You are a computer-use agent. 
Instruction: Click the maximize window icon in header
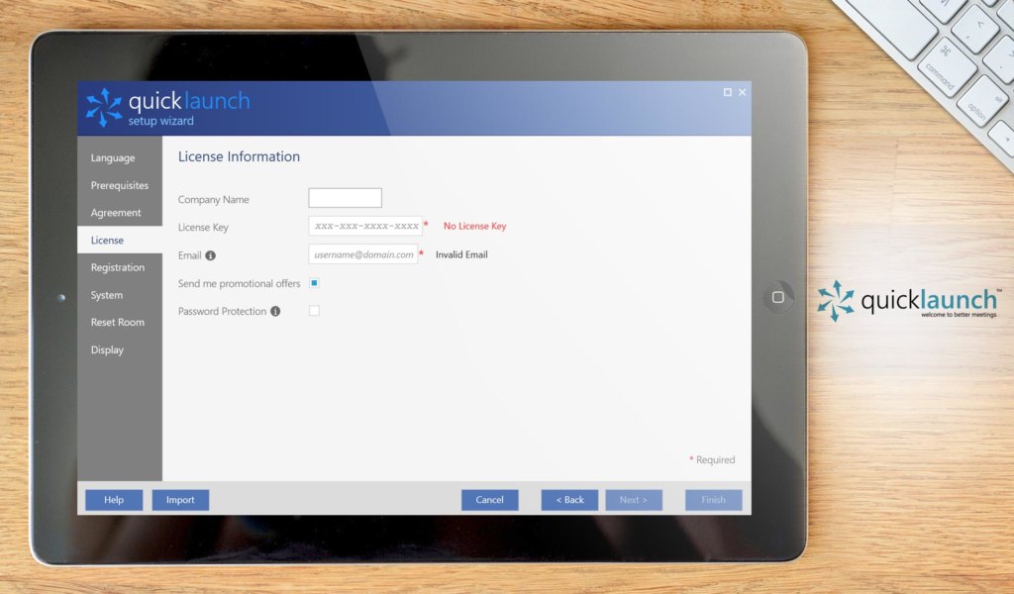(727, 92)
